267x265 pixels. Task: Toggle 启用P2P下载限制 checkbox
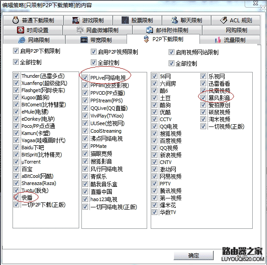pyautogui.click(x=16, y=50)
